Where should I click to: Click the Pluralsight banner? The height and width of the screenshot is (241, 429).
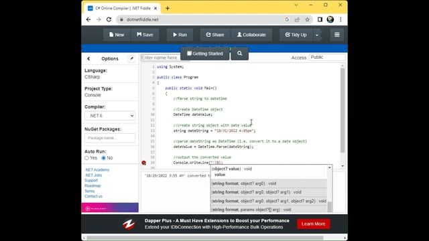(110, 208)
